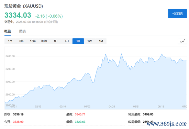Select the 1m timeframe
The height and width of the screenshot is (129, 189).
click(x=10, y=41)
